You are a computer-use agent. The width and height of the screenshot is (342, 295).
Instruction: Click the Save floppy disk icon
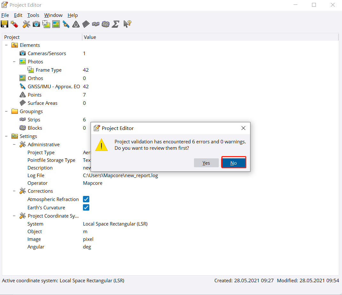point(4,24)
